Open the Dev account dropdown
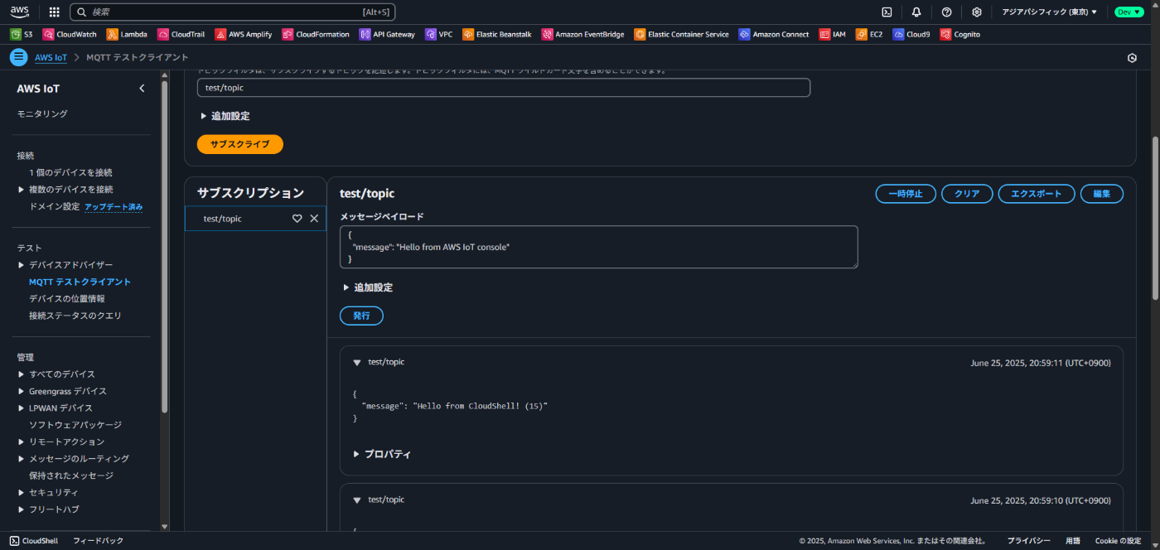Image resolution: width=1160 pixels, height=550 pixels. click(x=1129, y=12)
